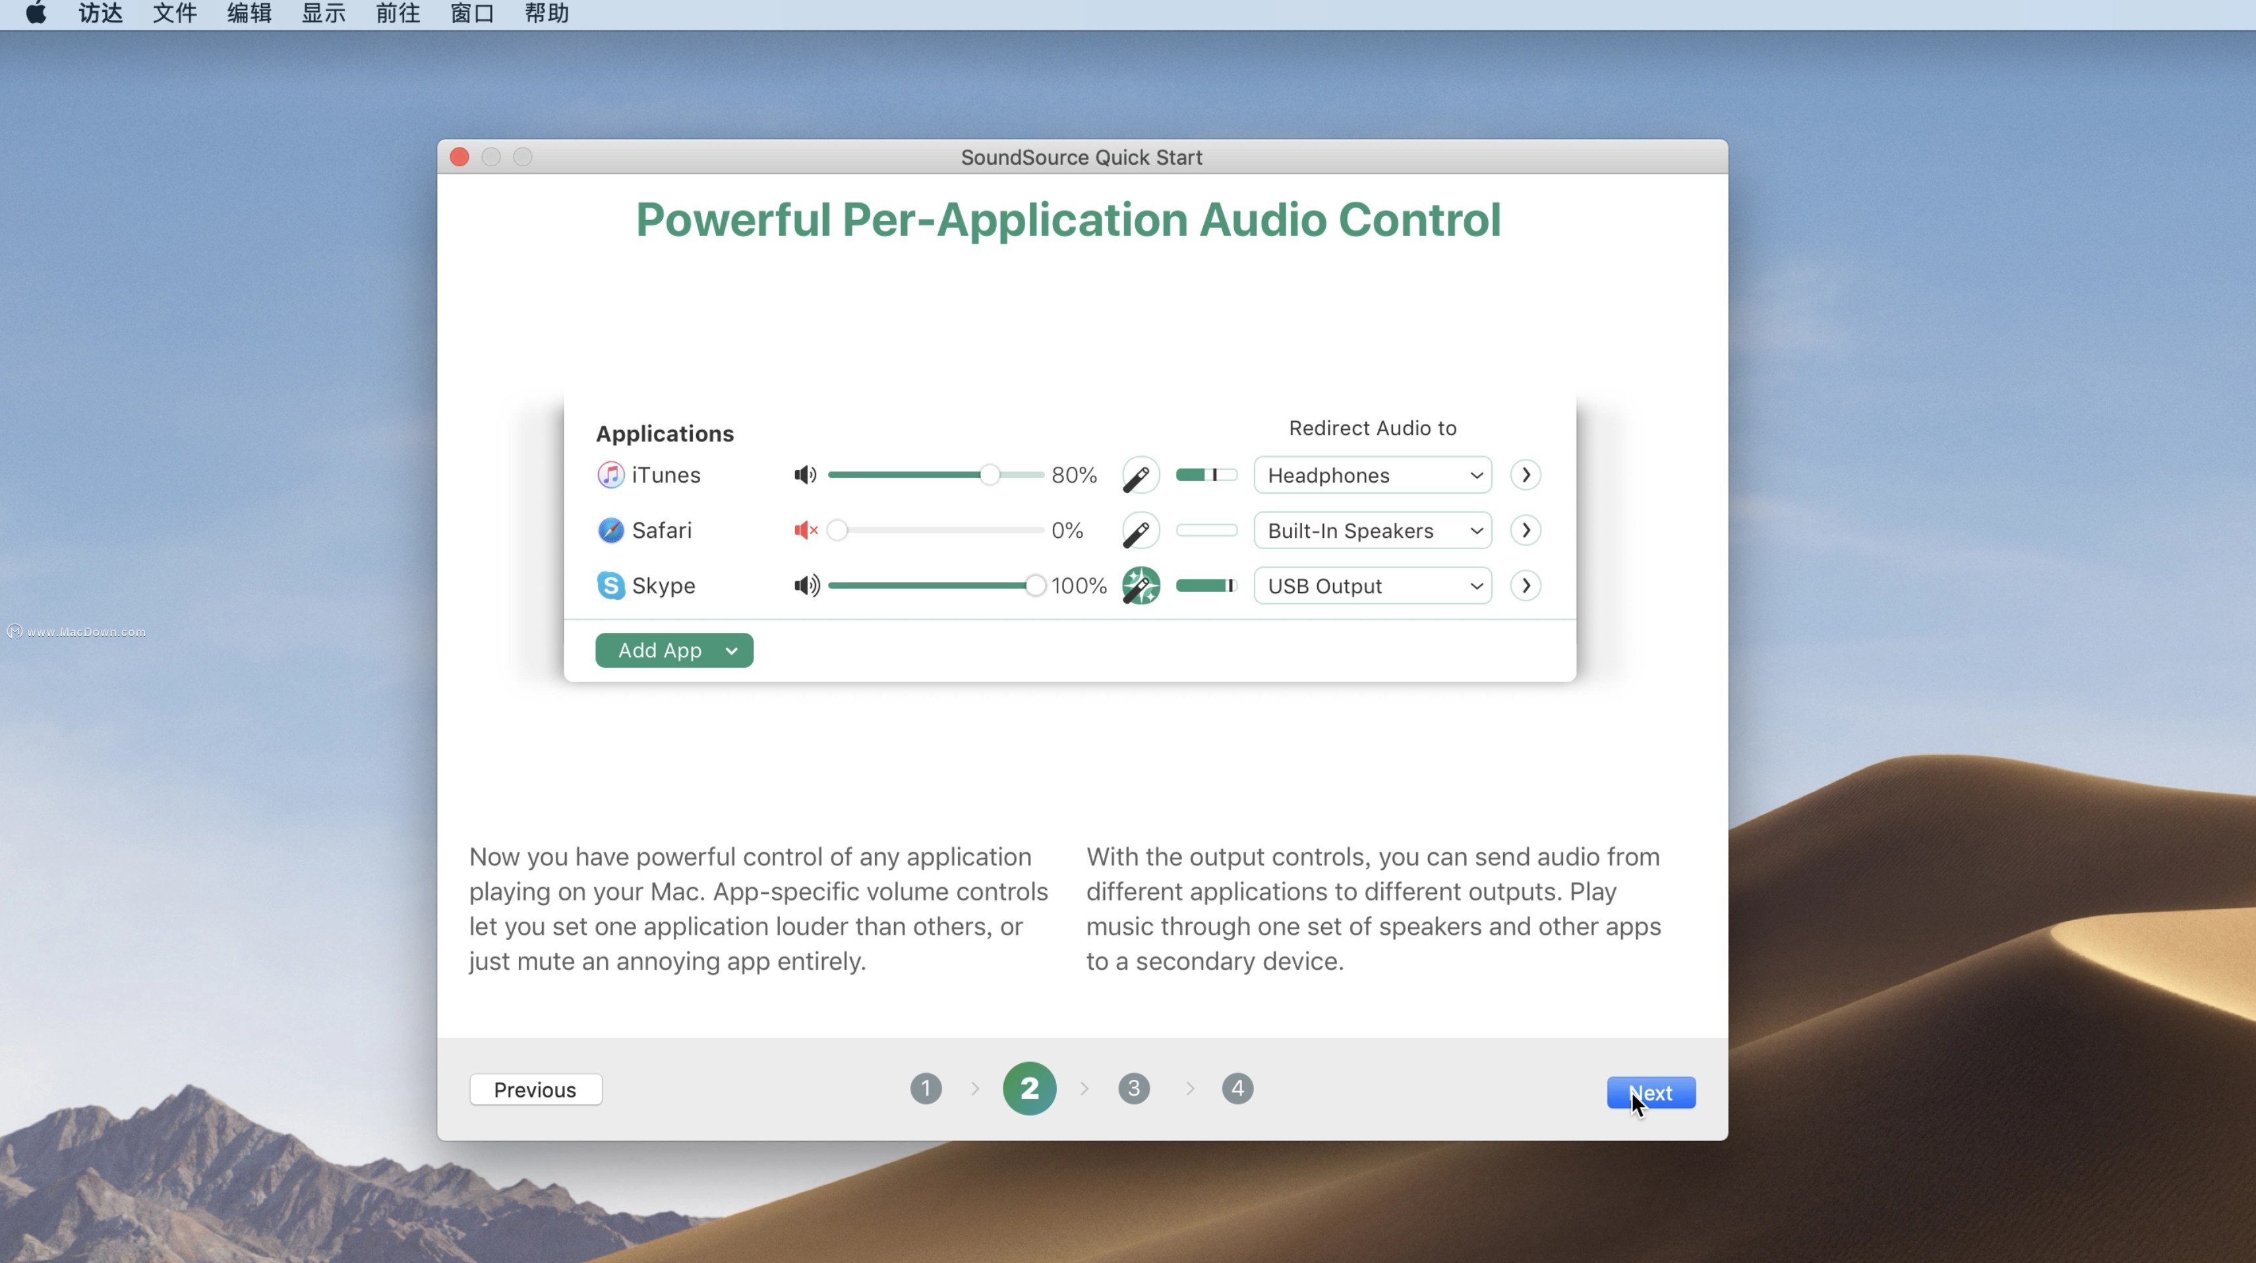This screenshot has height=1263, width=2256.
Task: Click the Safari app name
Action: point(661,530)
